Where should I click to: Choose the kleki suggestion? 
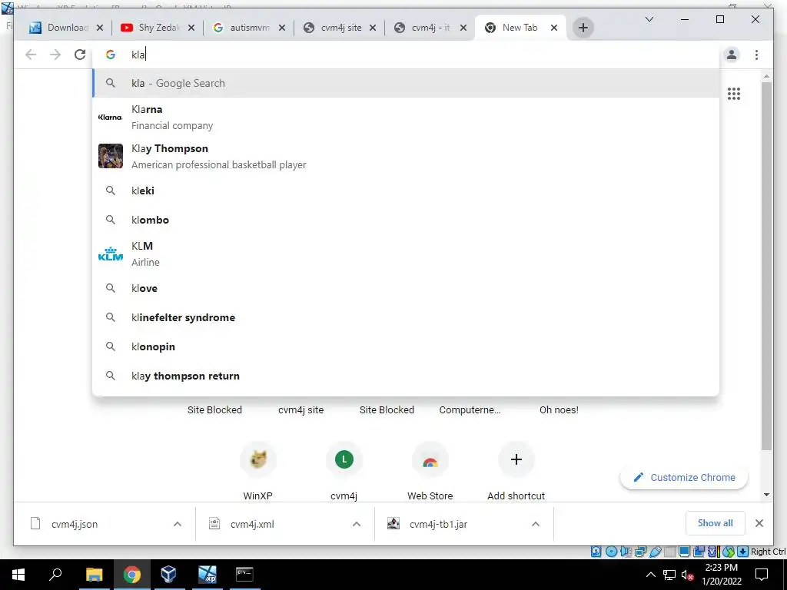click(x=406, y=191)
